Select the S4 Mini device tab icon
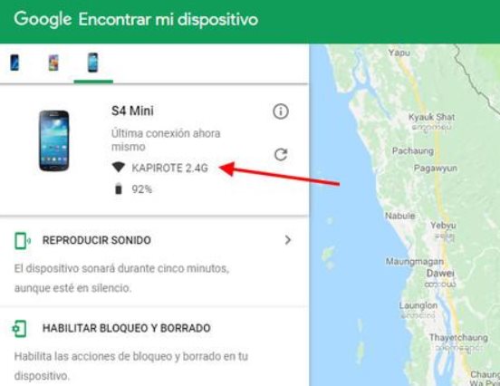The height and width of the screenshot is (386, 500). pos(92,63)
